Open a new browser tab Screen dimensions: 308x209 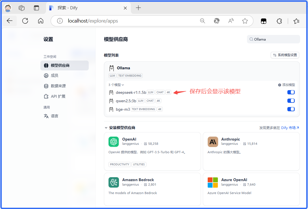[x=138, y=8]
